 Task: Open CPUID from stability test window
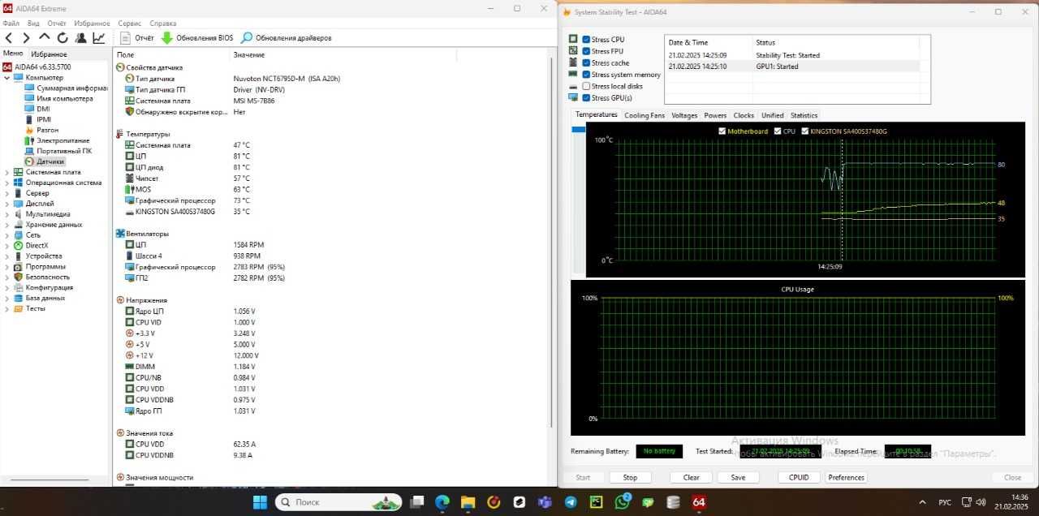tap(799, 477)
